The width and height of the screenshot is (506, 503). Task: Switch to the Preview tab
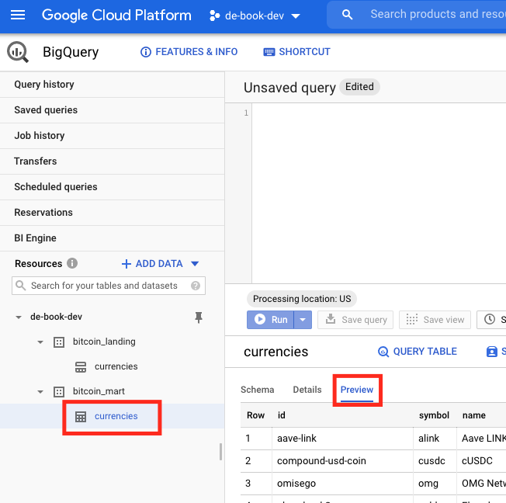tap(357, 390)
